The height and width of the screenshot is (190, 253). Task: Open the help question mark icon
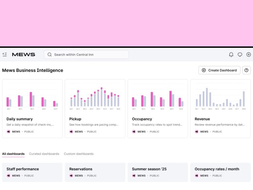[x=246, y=70]
